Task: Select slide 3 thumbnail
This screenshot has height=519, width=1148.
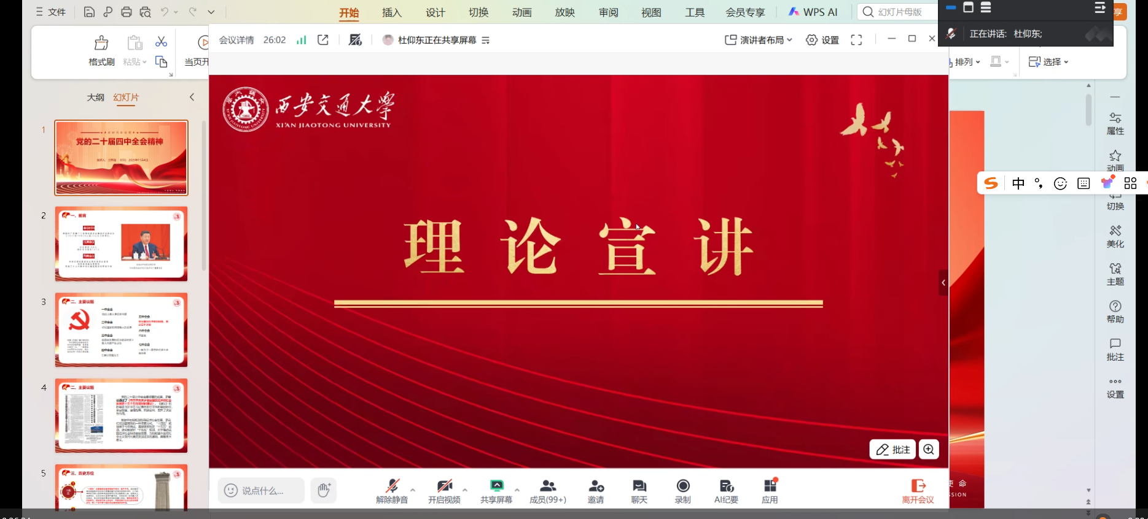Action: 121,329
